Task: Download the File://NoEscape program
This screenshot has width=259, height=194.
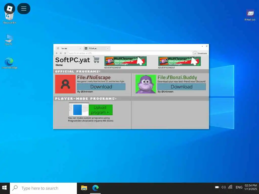Action: coord(101,87)
